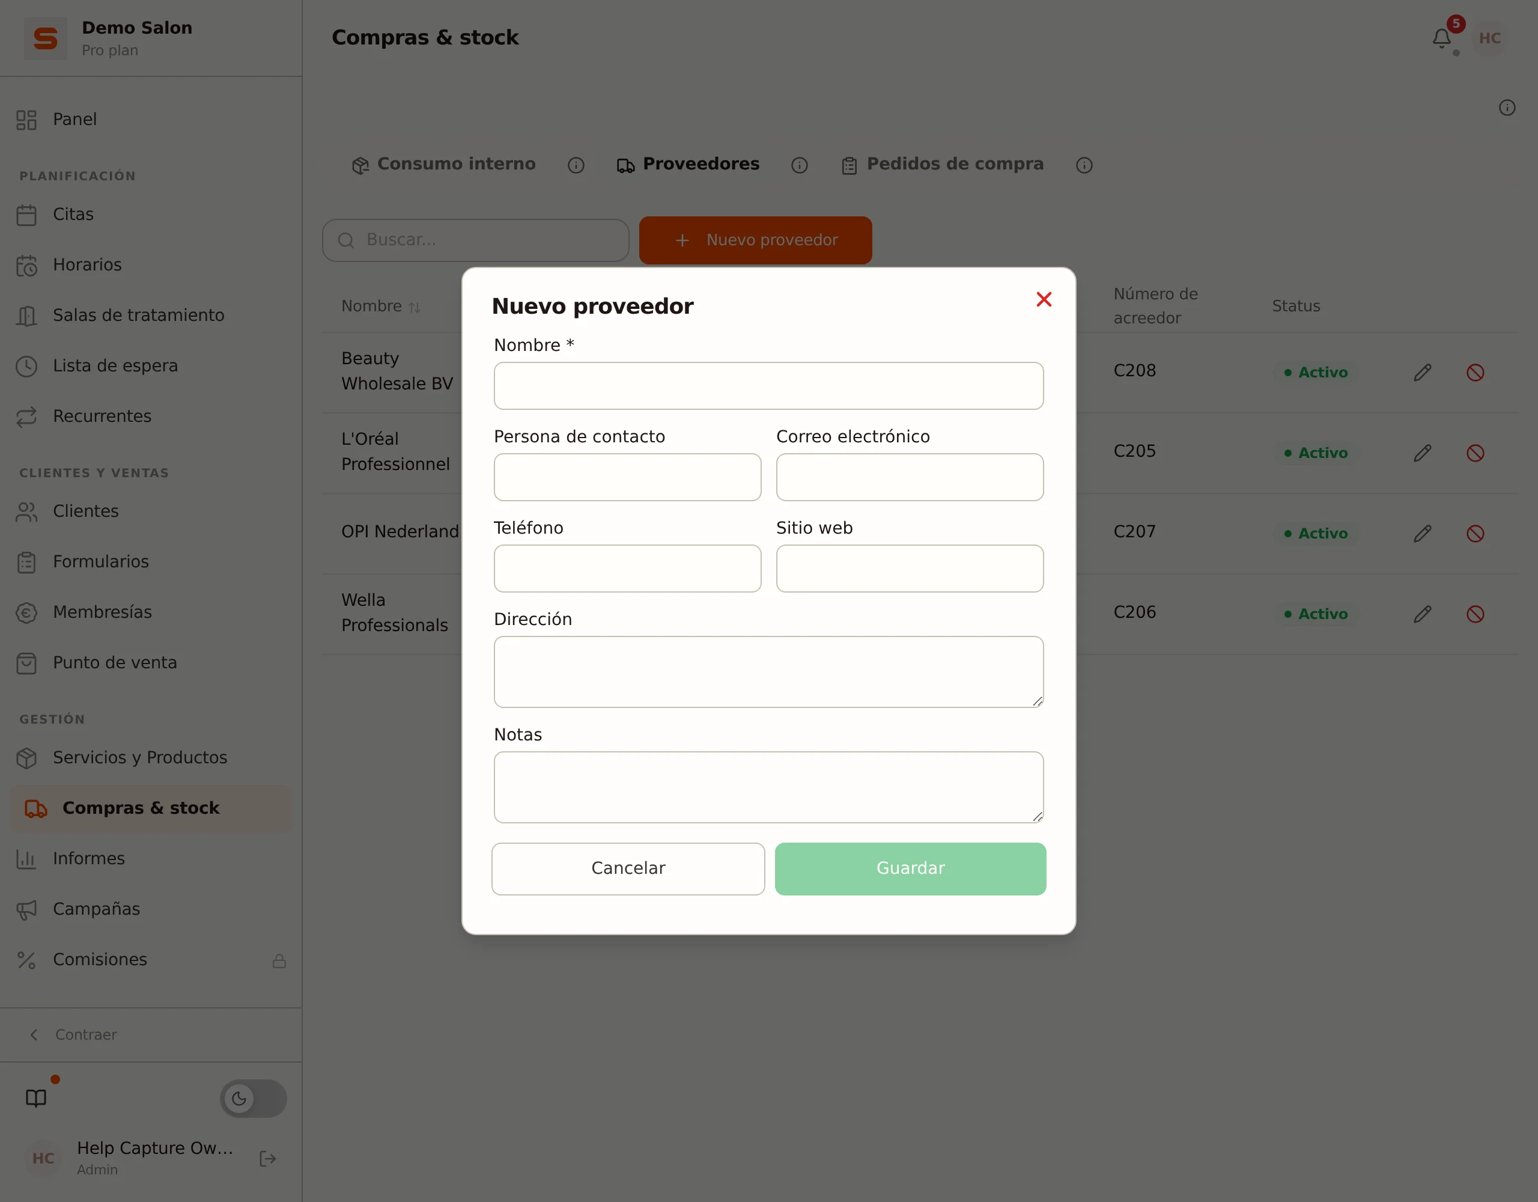The height and width of the screenshot is (1202, 1538).
Task: Show info for Proveedores tab
Action: click(799, 165)
